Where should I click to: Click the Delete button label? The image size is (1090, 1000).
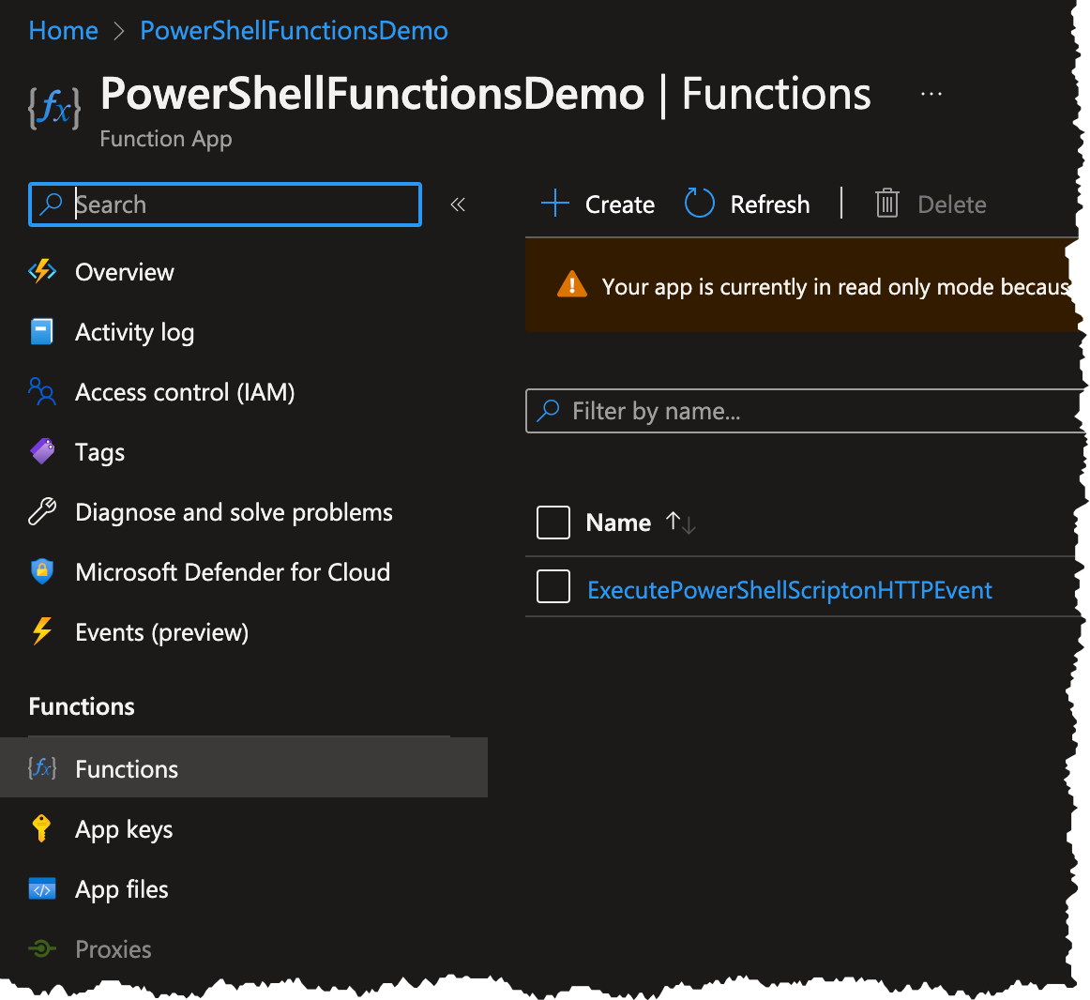[952, 205]
